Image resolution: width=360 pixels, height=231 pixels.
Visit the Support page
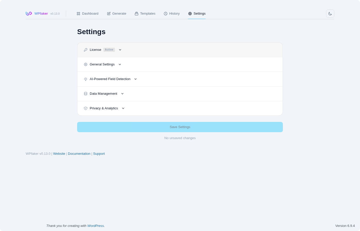pos(99,153)
